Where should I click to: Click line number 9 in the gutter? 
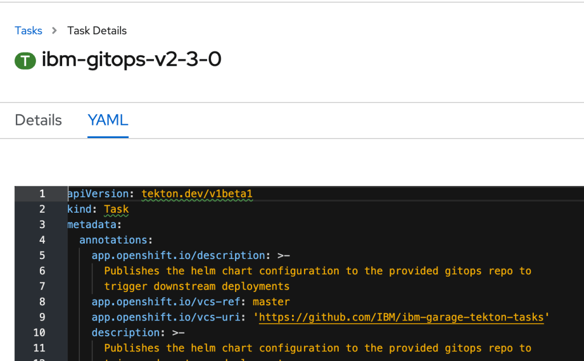[x=42, y=317]
